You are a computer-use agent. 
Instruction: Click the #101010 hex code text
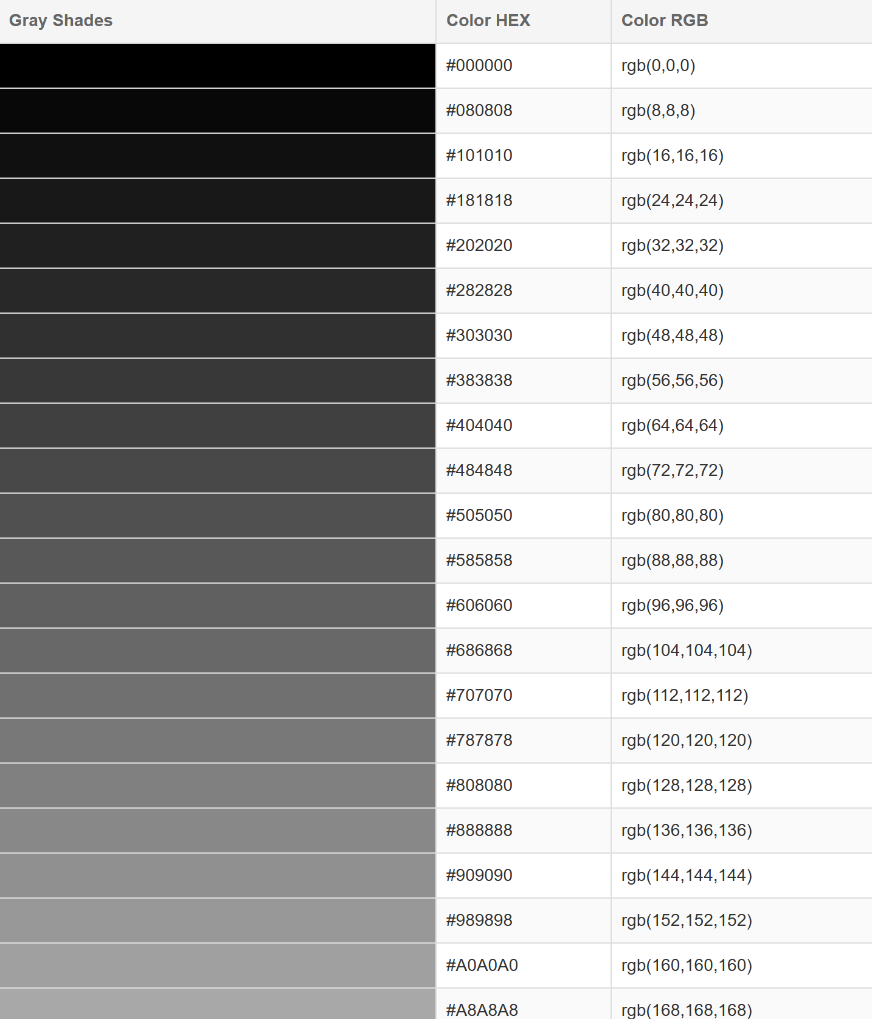point(479,156)
